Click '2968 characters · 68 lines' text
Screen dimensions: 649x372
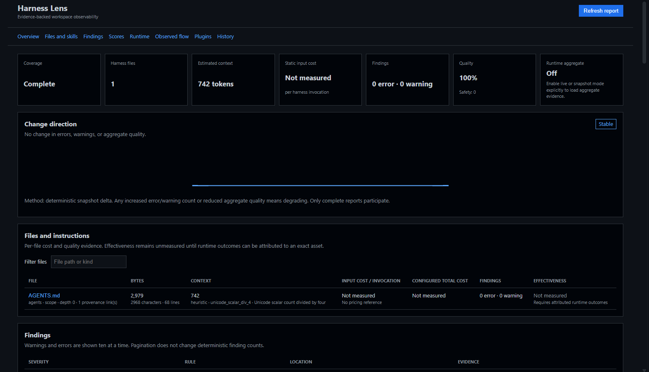click(155, 302)
